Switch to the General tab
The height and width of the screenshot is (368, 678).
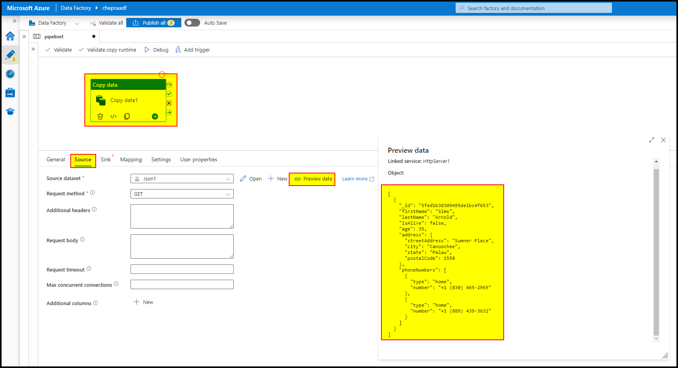56,159
